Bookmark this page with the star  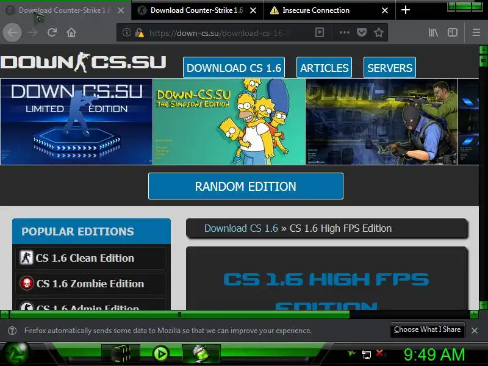click(379, 32)
